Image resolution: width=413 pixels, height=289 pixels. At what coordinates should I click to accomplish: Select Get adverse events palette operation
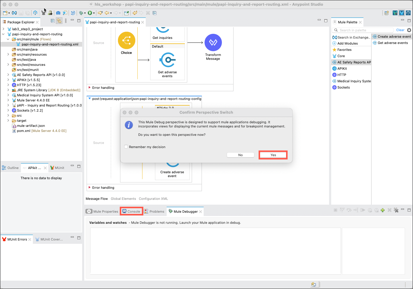(390, 43)
